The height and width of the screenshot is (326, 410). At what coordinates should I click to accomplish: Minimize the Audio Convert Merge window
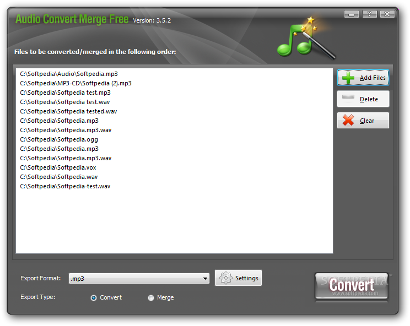pyautogui.click(x=352, y=14)
